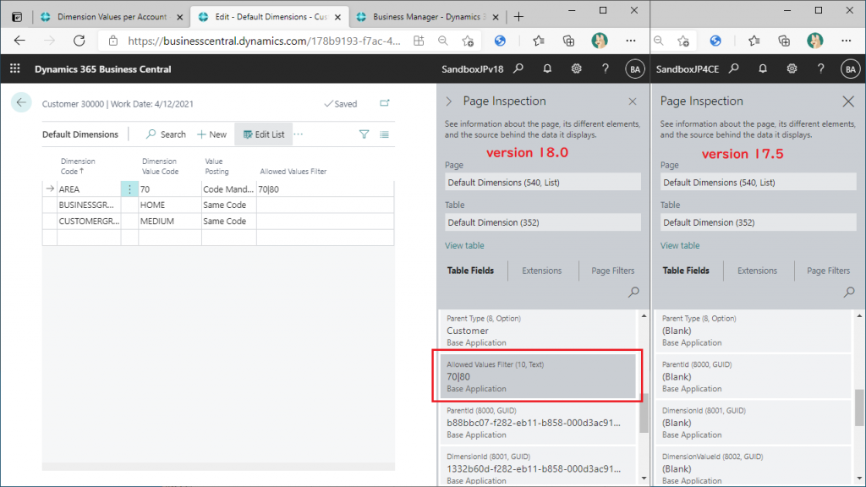Open list view layout options icon

tap(385, 134)
